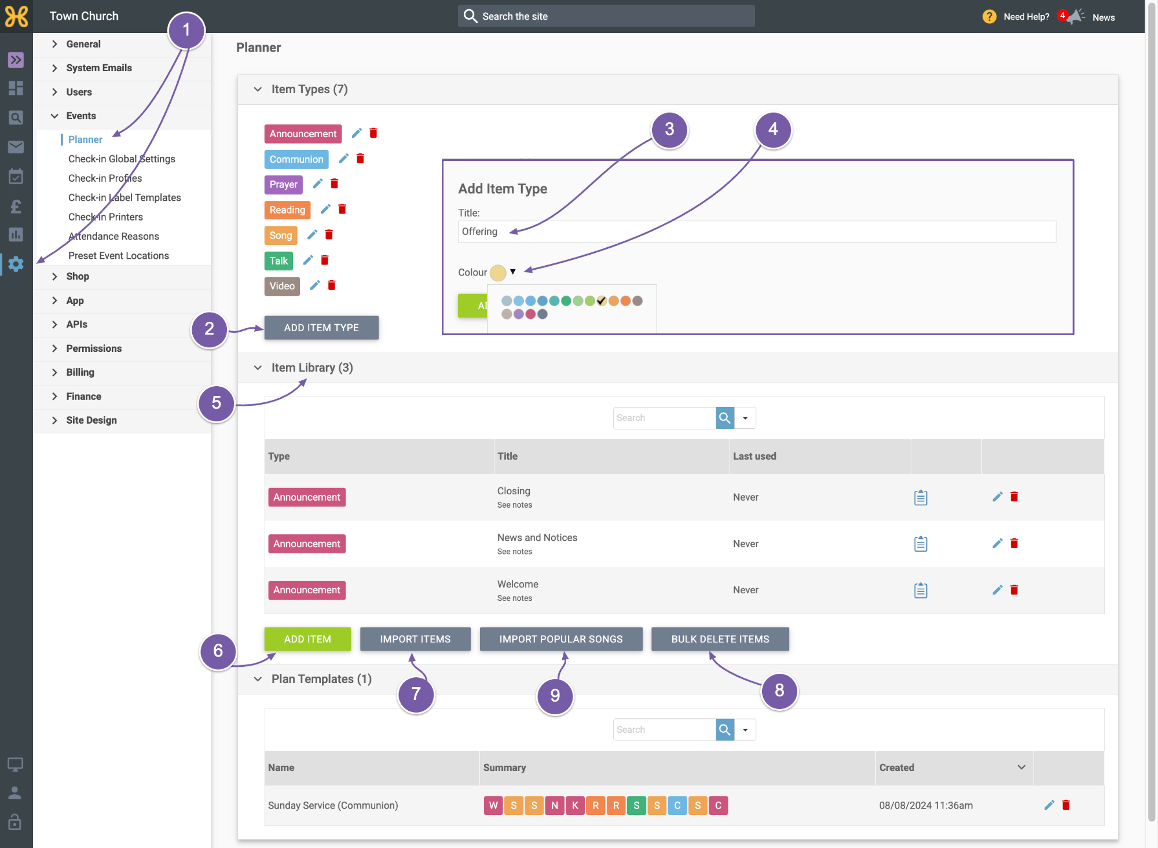Click the ADD ITEM TYPE button
Viewport: 1158px width, 848px height.
tap(321, 328)
